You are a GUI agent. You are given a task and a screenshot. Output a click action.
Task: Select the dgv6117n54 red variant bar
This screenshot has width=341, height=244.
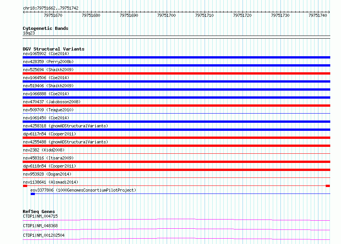(176, 138)
